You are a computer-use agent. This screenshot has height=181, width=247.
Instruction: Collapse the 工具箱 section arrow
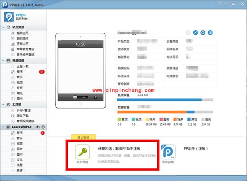(x=3, y=104)
